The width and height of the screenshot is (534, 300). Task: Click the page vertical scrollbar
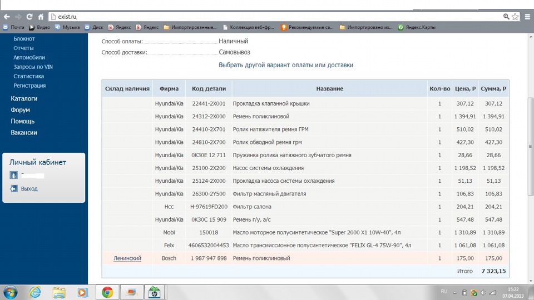[531, 146]
